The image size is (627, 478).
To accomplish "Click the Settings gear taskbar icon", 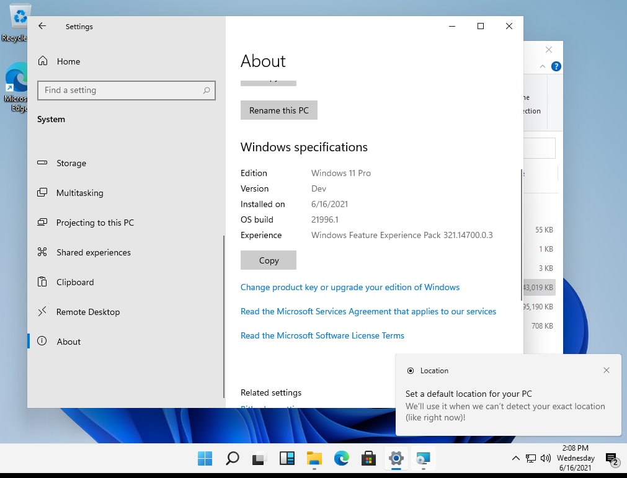I will [396, 458].
